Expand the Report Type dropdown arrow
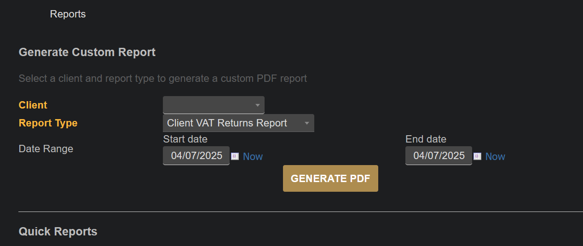 coord(307,123)
